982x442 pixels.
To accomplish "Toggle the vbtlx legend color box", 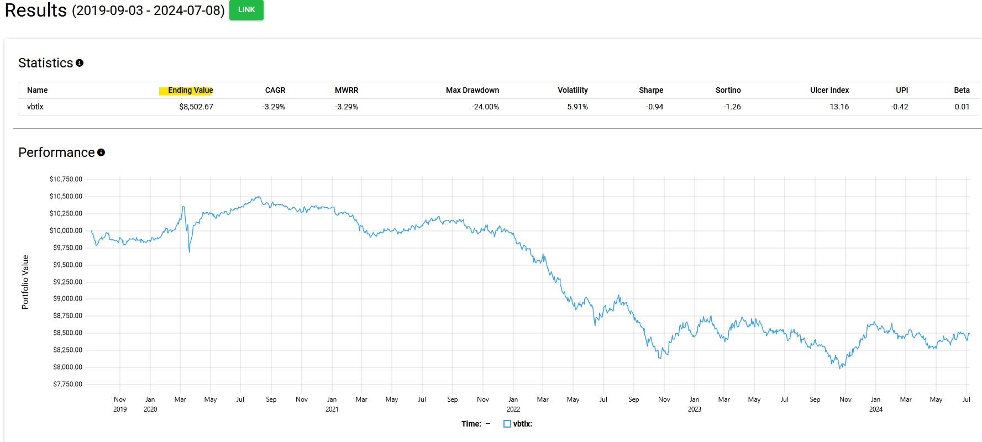I will [507, 424].
